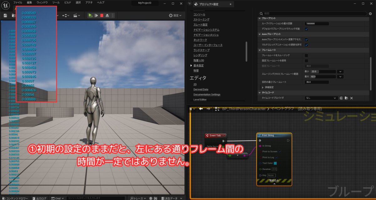
Task: Click the red Stop button in the toolbar
Action: point(102,15)
